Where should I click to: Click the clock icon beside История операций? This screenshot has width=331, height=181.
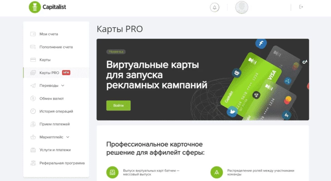click(33, 111)
